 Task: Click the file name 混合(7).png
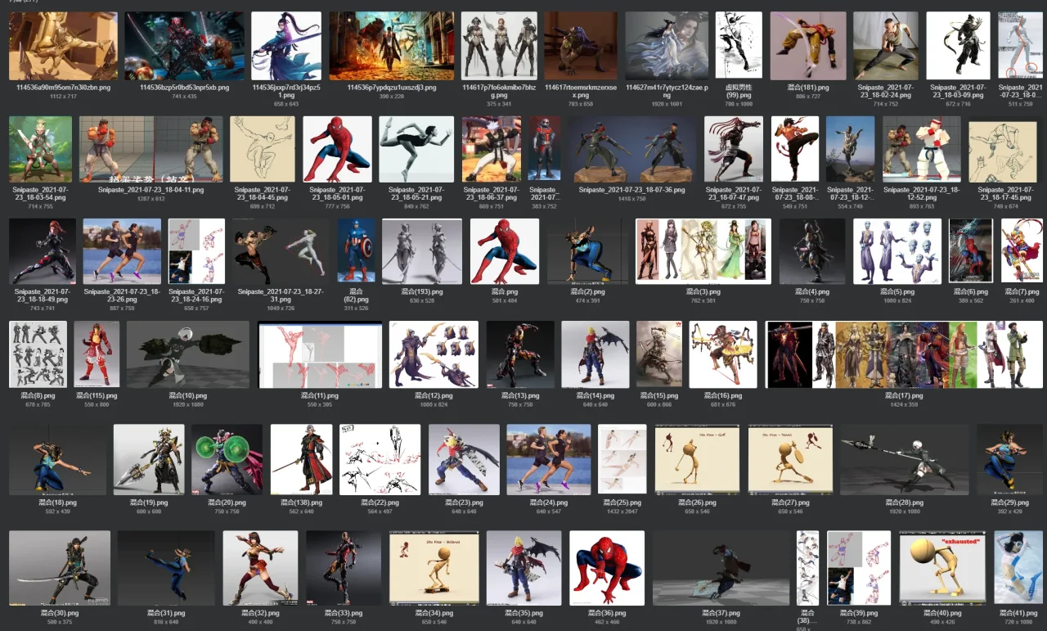point(1022,291)
